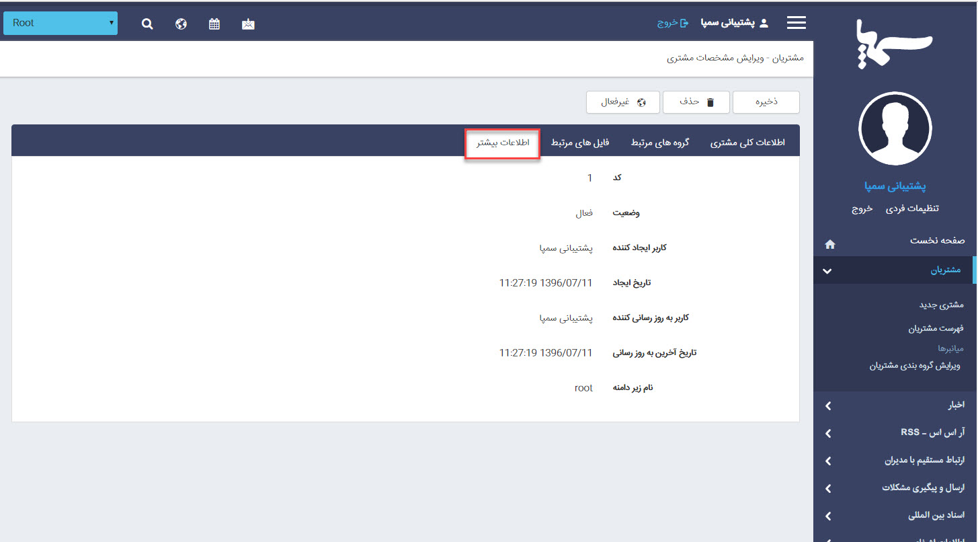
Task: Click the user profile avatar image
Action: point(895,128)
